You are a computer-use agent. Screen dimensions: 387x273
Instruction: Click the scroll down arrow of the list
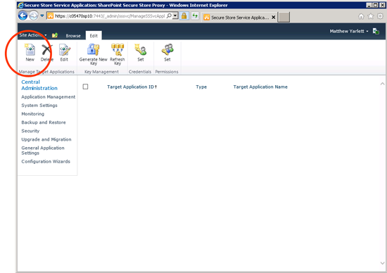382,263
